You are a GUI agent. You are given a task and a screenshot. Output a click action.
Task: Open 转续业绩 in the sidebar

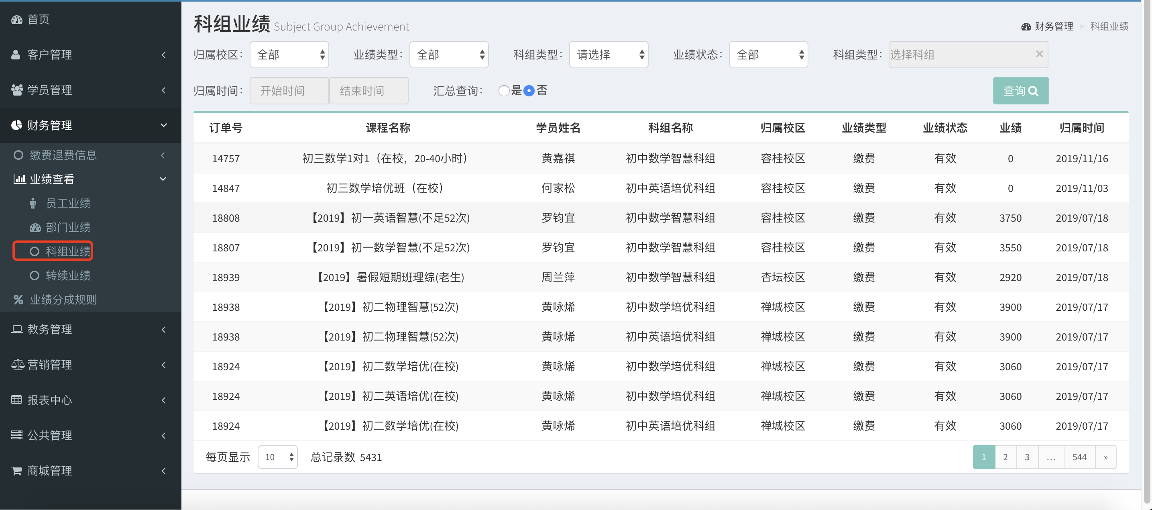coord(68,275)
